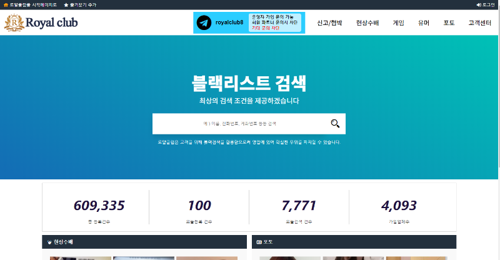This screenshot has height=260, width=500.
Task: Click the Telegram paper-plane icon
Action: pos(203,23)
